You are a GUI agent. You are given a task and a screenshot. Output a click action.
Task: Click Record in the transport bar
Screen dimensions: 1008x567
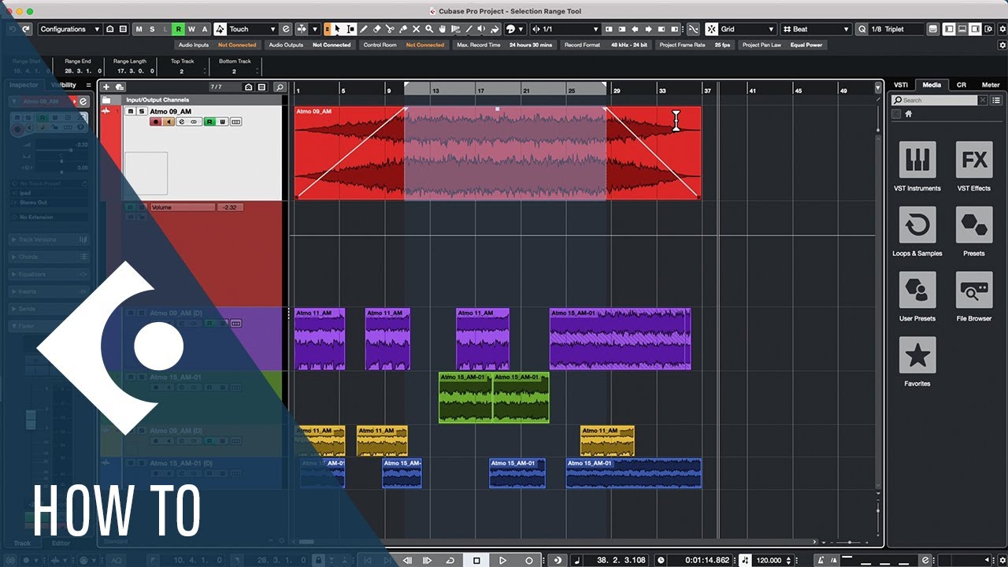(x=529, y=560)
